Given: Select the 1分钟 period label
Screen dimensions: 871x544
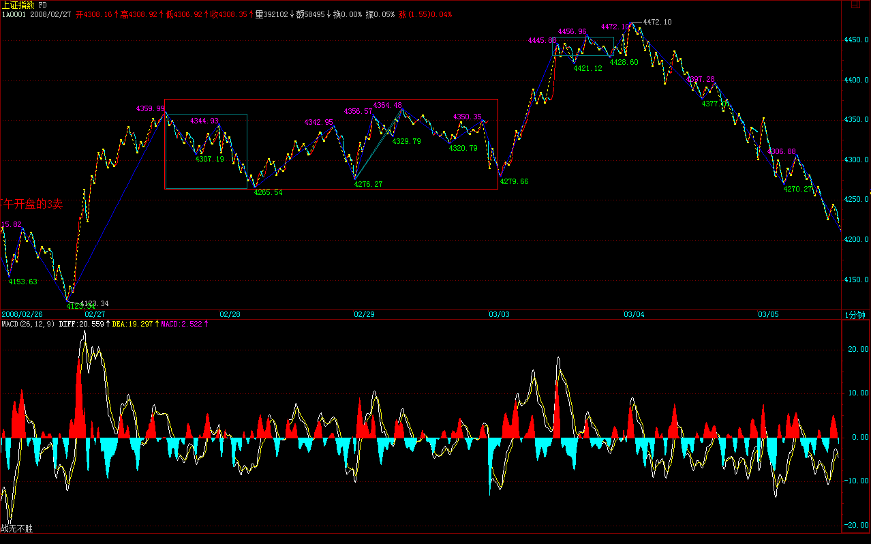Looking at the screenshot, I should click(855, 315).
